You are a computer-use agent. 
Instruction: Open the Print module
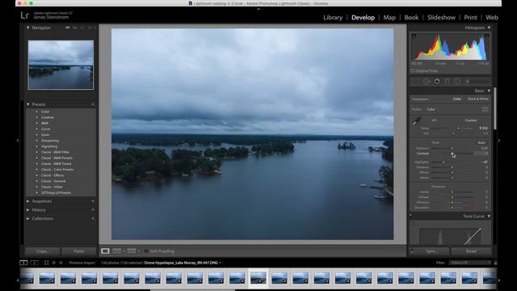click(470, 18)
